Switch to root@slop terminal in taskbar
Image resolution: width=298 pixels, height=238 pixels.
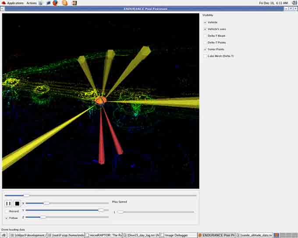[x=66, y=235]
